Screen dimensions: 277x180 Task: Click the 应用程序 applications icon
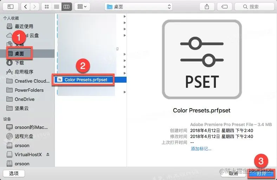click(9, 72)
